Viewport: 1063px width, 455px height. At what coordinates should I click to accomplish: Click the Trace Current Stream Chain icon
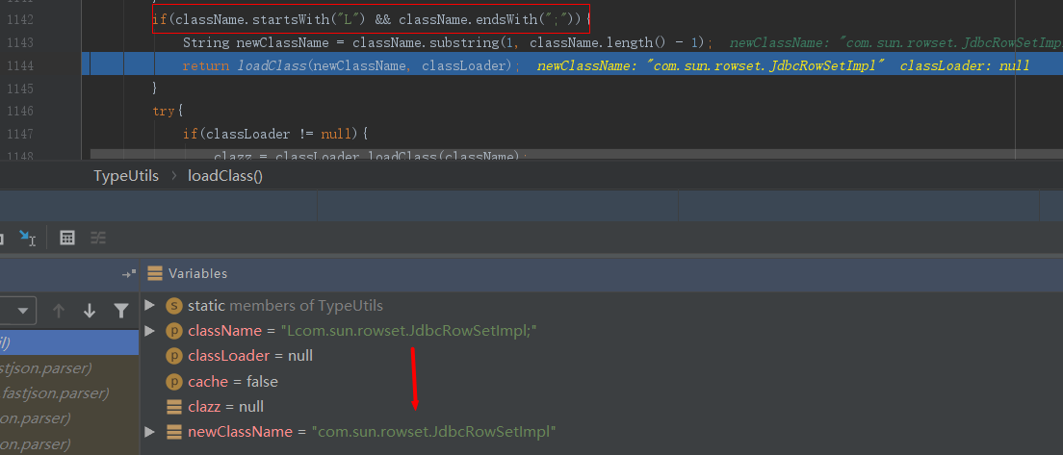(x=97, y=238)
